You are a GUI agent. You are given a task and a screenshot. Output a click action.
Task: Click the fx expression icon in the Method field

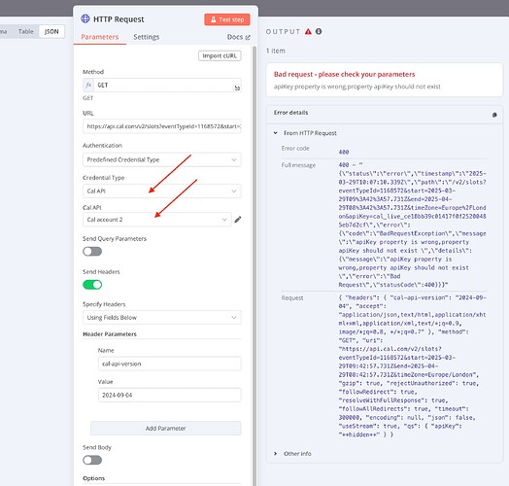(88, 86)
